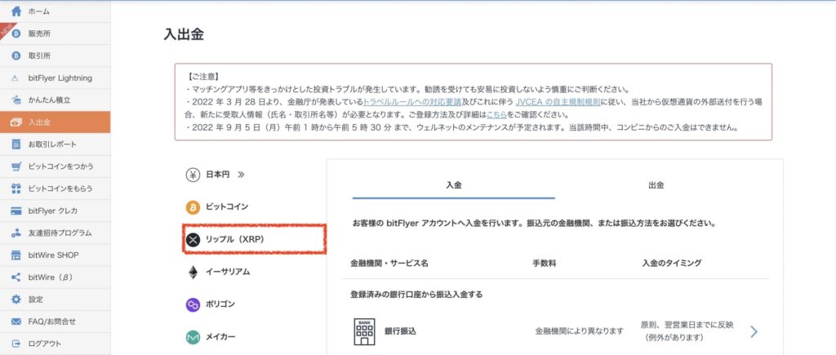Viewport: 836px width, 355px height.
Task: Click the yen circle icon for 日本円
Action: tap(193, 175)
